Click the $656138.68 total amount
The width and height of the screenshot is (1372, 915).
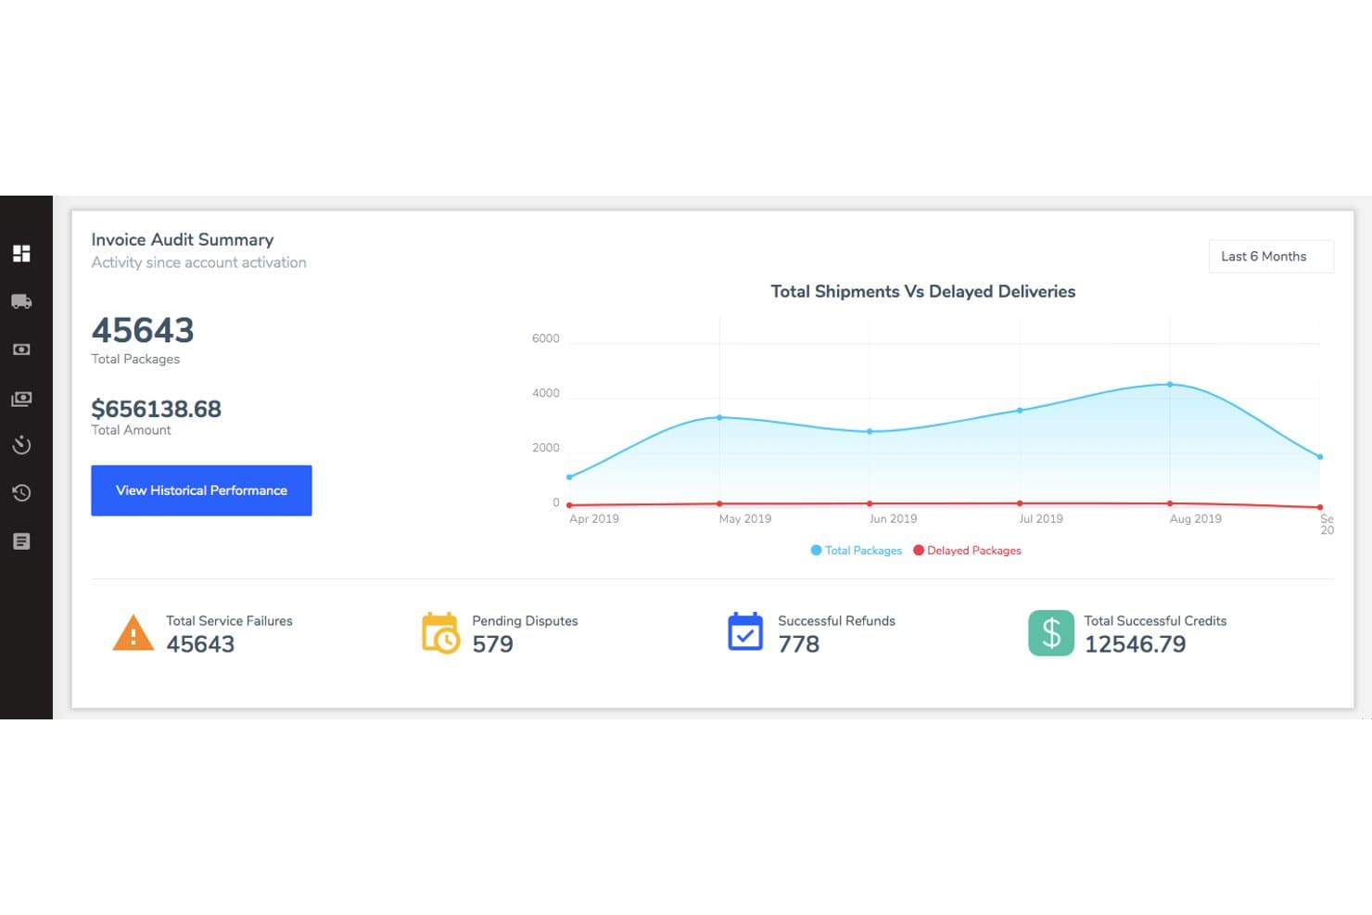(x=156, y=409)
